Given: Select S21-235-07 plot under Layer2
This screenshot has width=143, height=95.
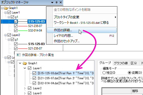Looking at the screenshot, I should click(35, 48).
